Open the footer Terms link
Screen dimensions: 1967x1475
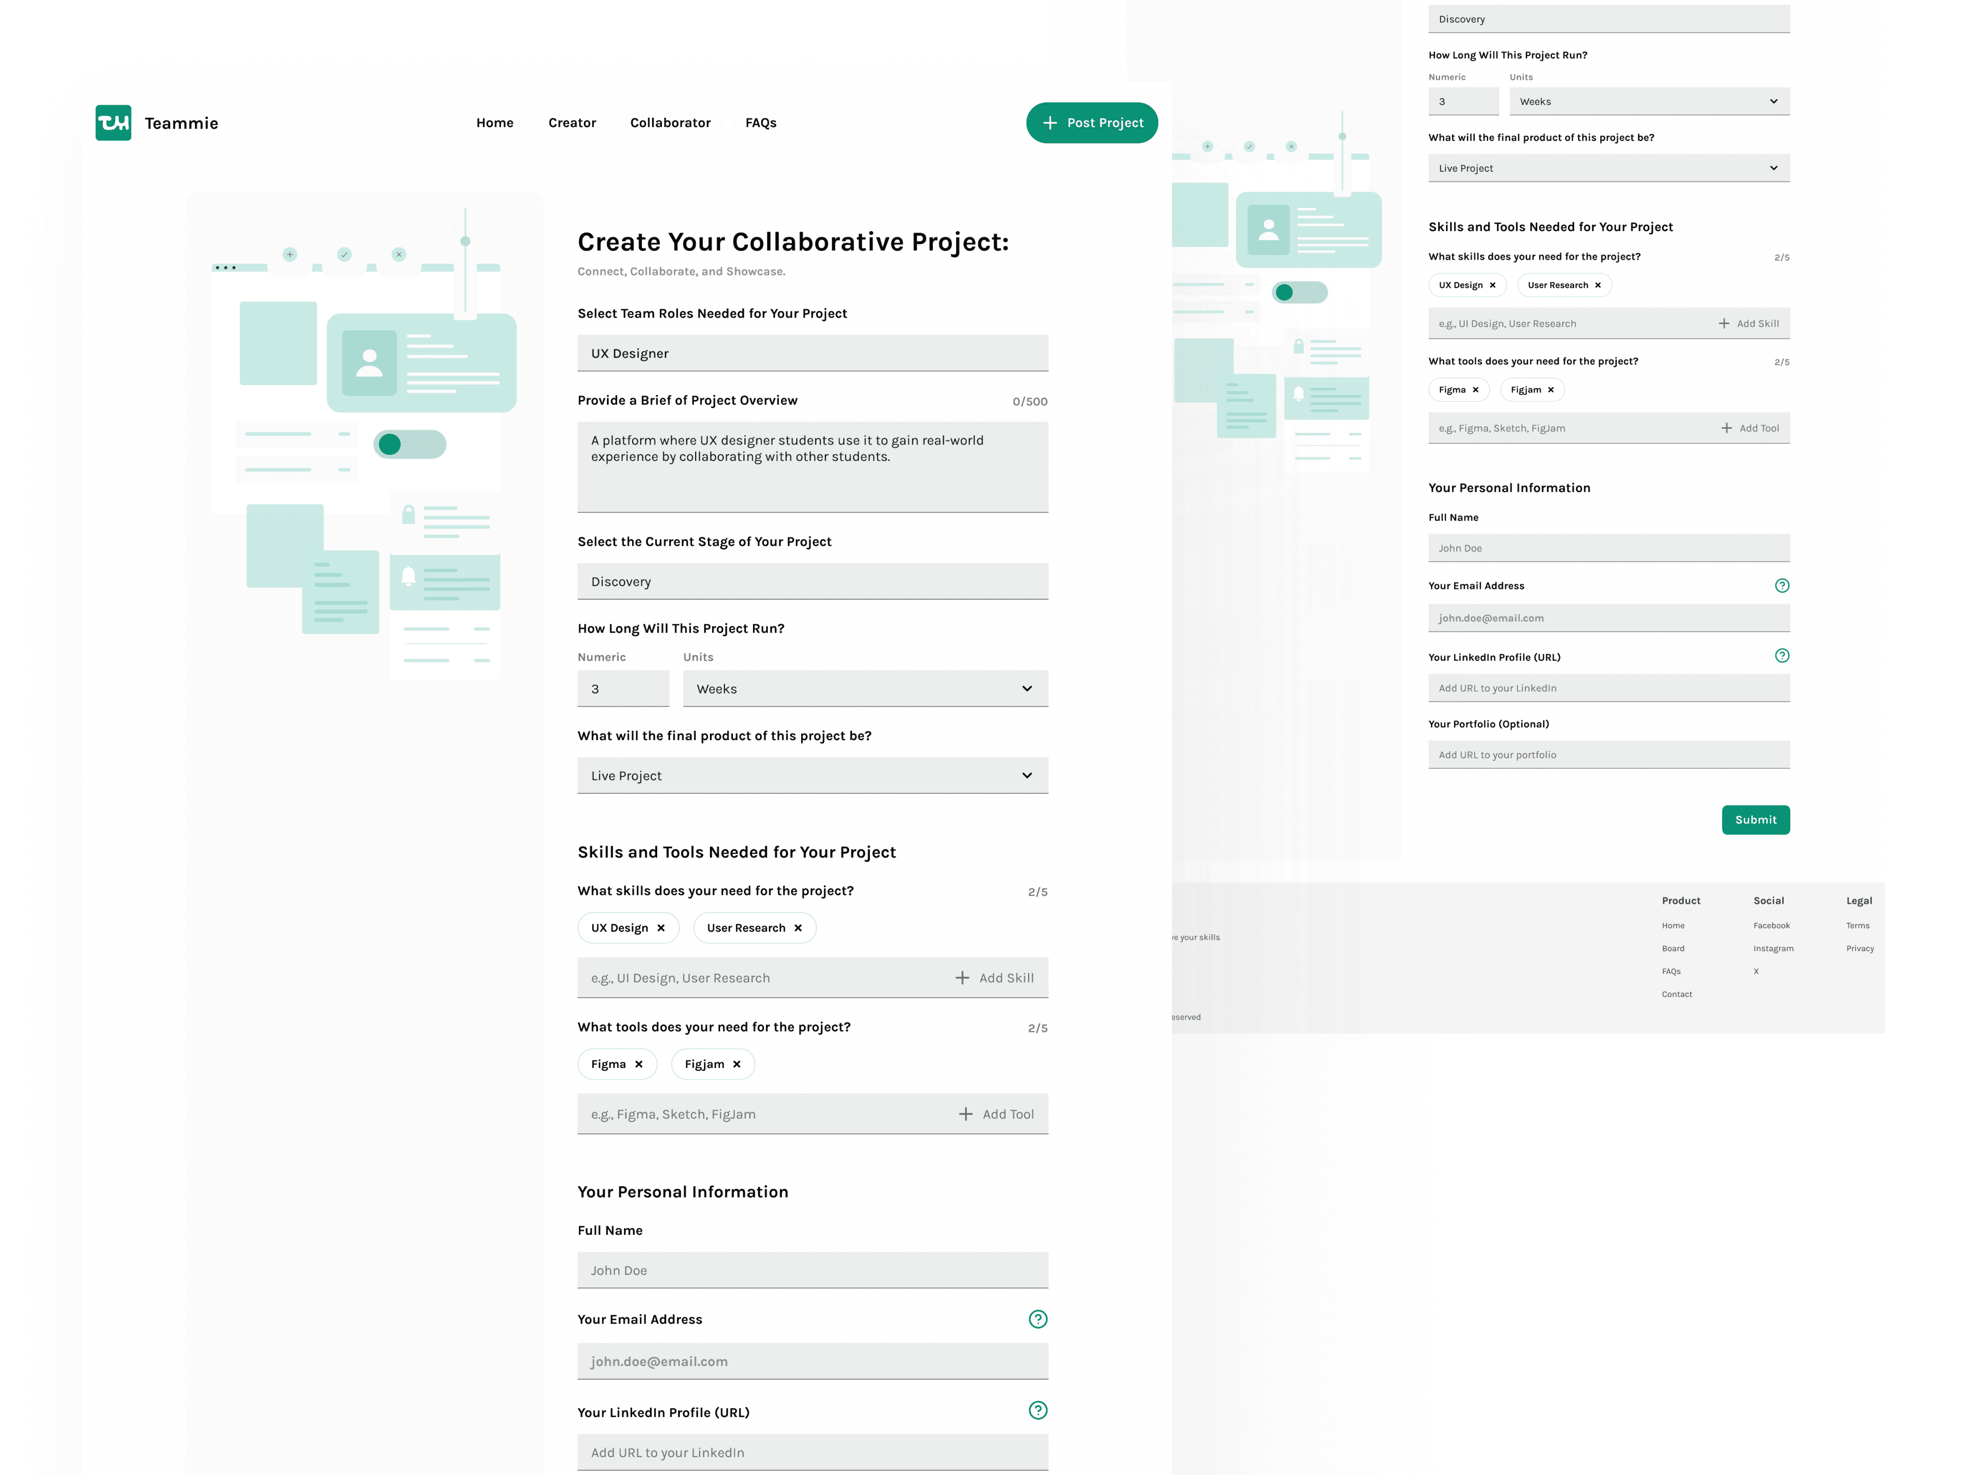pos(1857,925)
